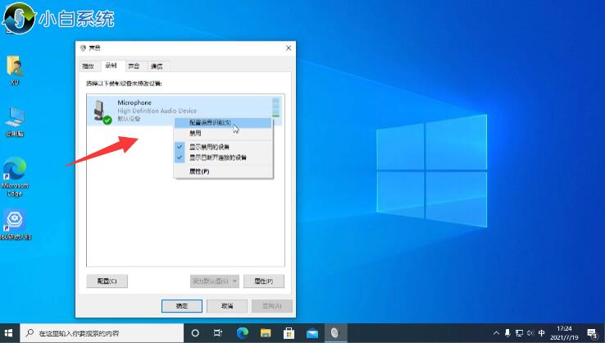Open the notification center icon
Viewport: 605px width, 343px height.
(592, 333)
